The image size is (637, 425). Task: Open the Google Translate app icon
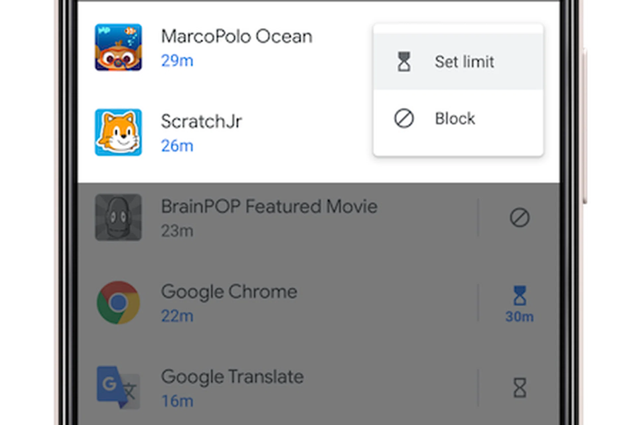(x=118, y=387)
